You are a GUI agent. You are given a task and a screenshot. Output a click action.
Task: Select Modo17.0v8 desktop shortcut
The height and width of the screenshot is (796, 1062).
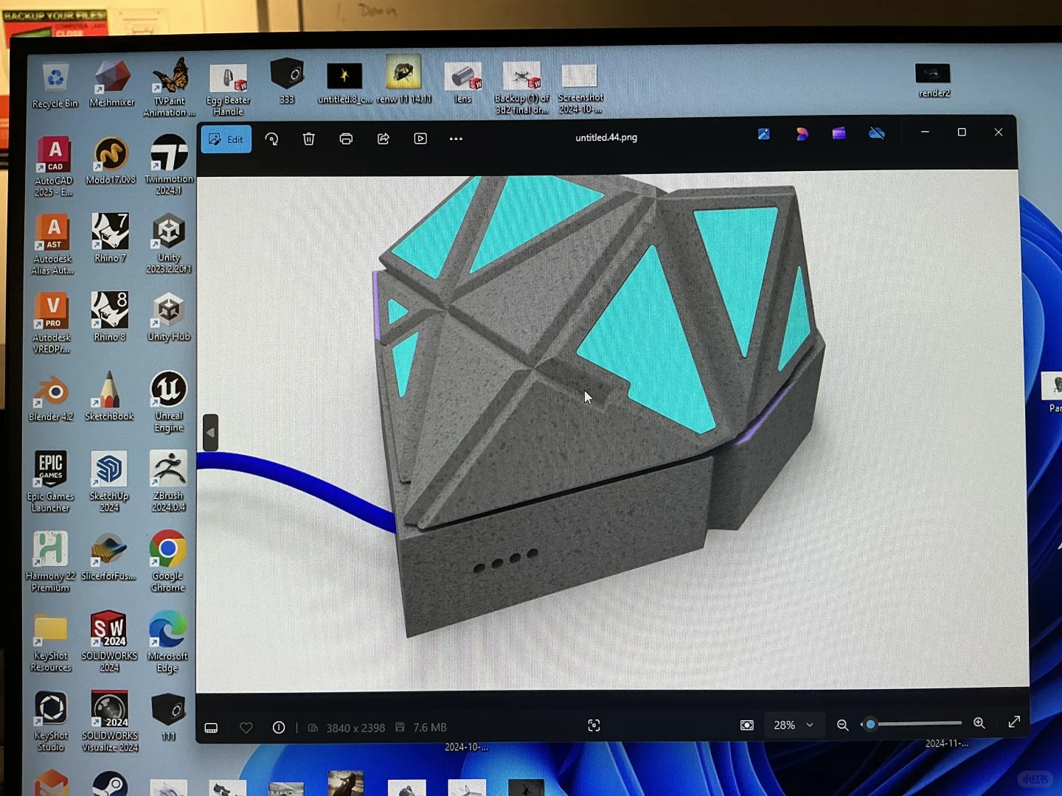(111, 161)
